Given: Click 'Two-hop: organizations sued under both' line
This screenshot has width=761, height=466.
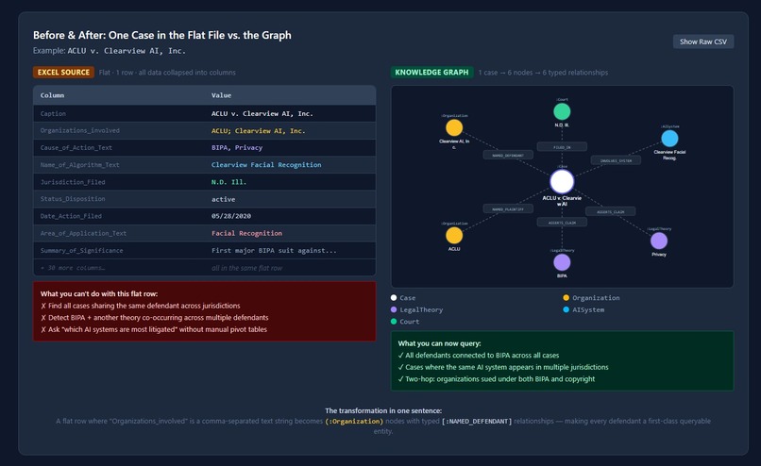Looking at the screenshot, I should 496,379.
